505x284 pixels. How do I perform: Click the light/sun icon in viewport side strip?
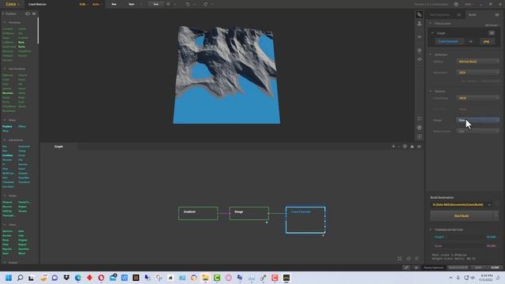tap(419, 50)
